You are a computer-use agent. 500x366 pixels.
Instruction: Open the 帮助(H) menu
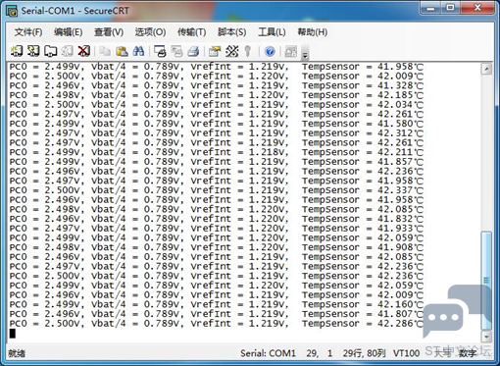[x=313, y=32]
